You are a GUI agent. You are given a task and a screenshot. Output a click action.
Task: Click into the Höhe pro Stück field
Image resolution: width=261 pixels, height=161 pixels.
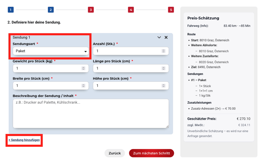127,86
